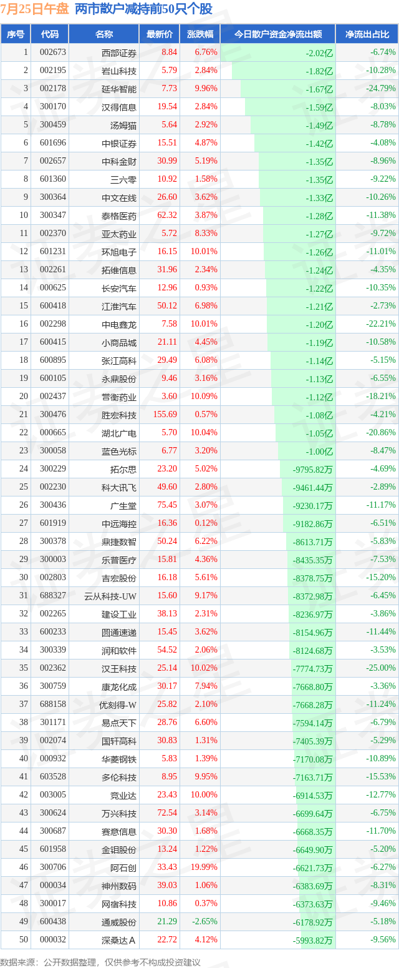Click stock name 张江高科
The height and width of the screenshot is (968, 399).
119,360
